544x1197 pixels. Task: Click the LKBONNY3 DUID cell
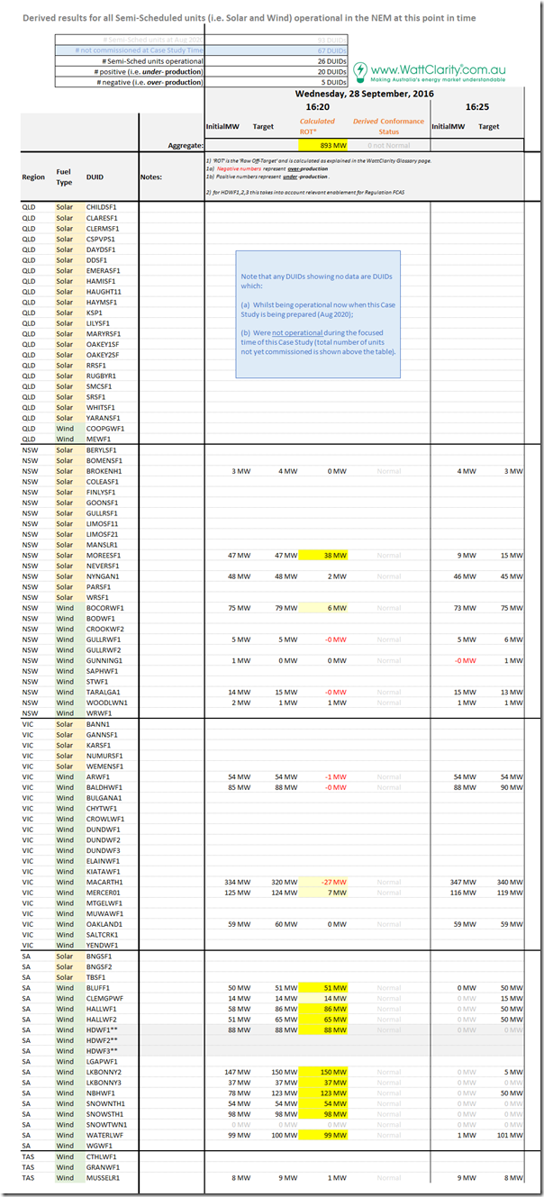click(104, 1083)
